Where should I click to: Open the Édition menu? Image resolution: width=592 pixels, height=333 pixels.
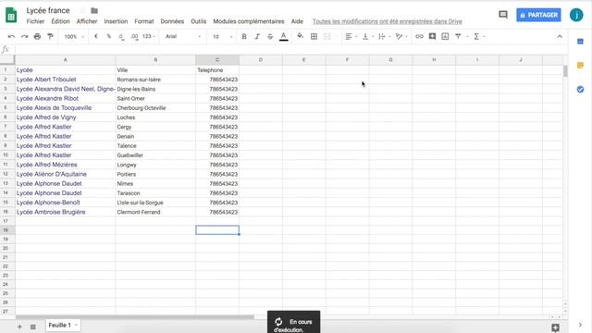coord(60,21)
